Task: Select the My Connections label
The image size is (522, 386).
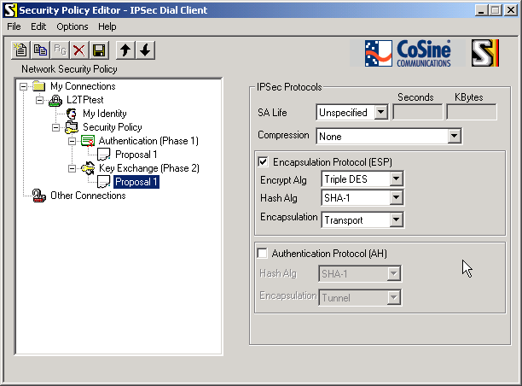Action: [83, 86]
